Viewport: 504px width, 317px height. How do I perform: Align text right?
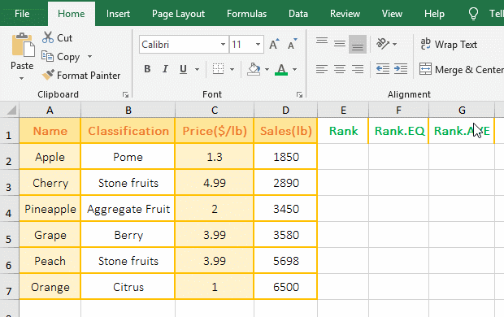(x=358, y=69)
